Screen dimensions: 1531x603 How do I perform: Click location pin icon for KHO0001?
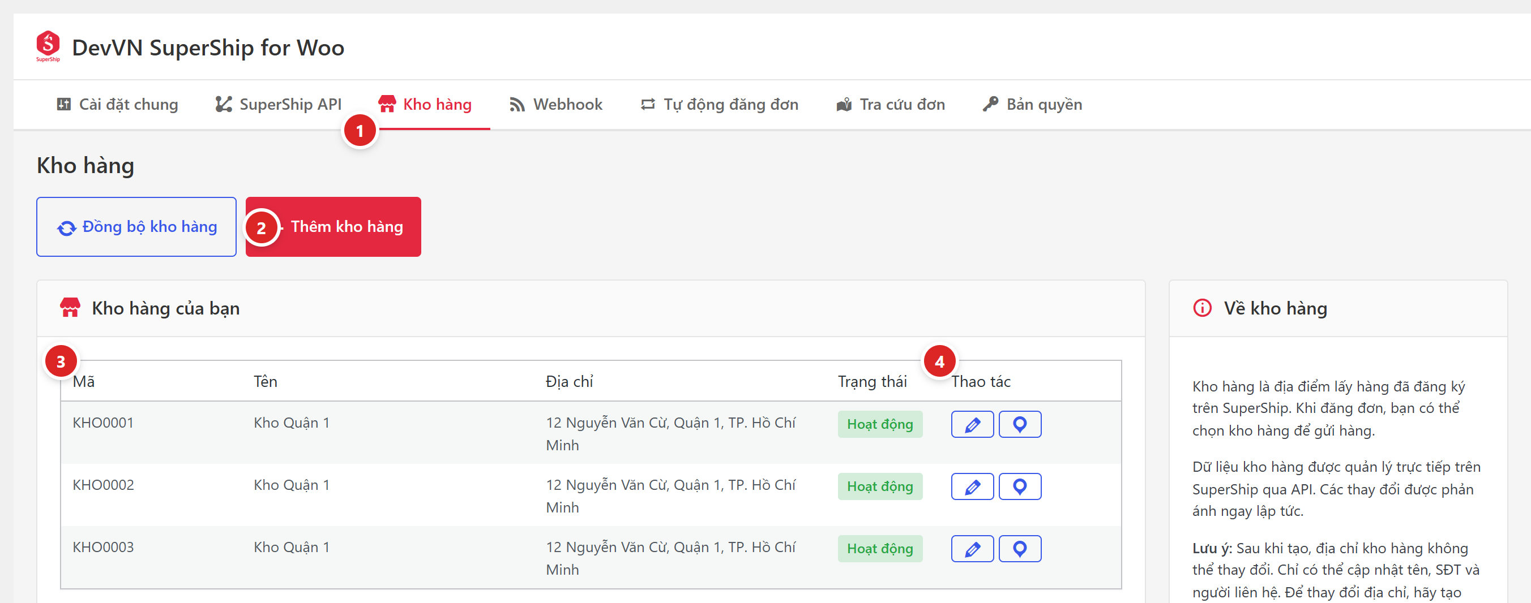pyautogui.click(x=1020, y=424)
